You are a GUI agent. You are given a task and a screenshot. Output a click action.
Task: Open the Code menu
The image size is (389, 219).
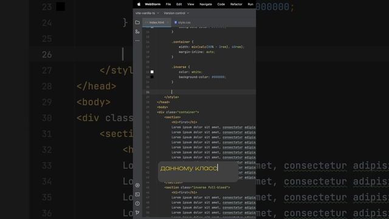221,4
